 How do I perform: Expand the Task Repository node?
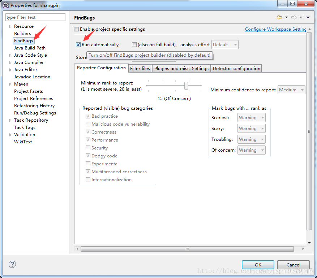click(x=10, y=120)
